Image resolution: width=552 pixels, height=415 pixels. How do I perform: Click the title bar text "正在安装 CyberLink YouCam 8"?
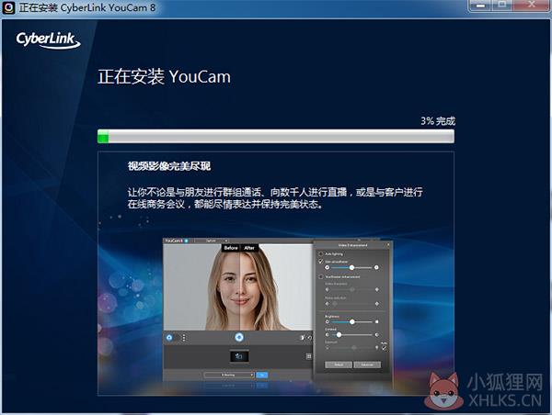pyautogui.click(x=87, y=7)
